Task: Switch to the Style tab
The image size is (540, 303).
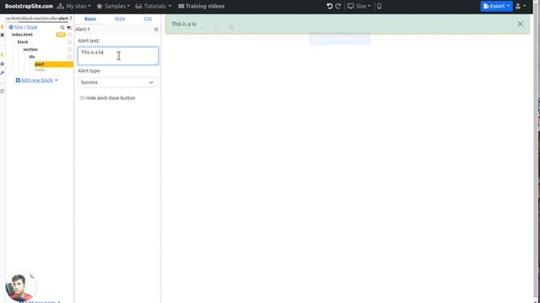Action: coord(120,19)
